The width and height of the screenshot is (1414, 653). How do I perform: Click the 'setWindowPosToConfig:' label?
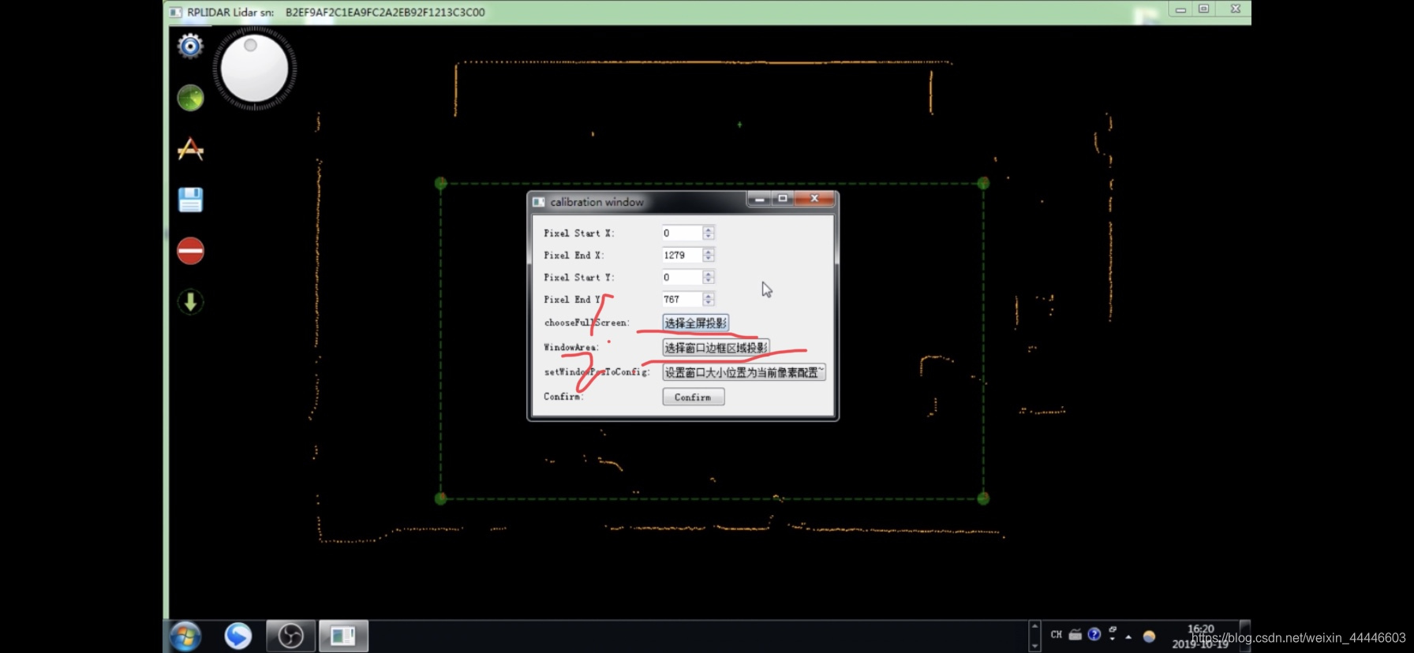click(x=597, y=371)
